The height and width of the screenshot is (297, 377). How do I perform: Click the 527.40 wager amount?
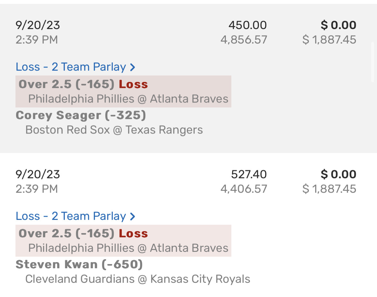tap(249, 174)
